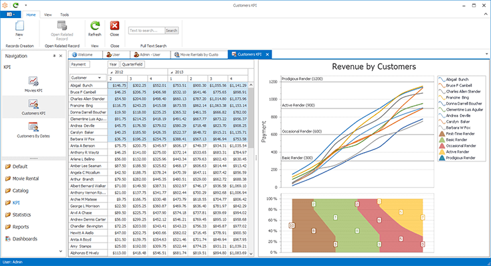
Task: Click pivot grid scroll down arrow
Action: pos(251,253)
